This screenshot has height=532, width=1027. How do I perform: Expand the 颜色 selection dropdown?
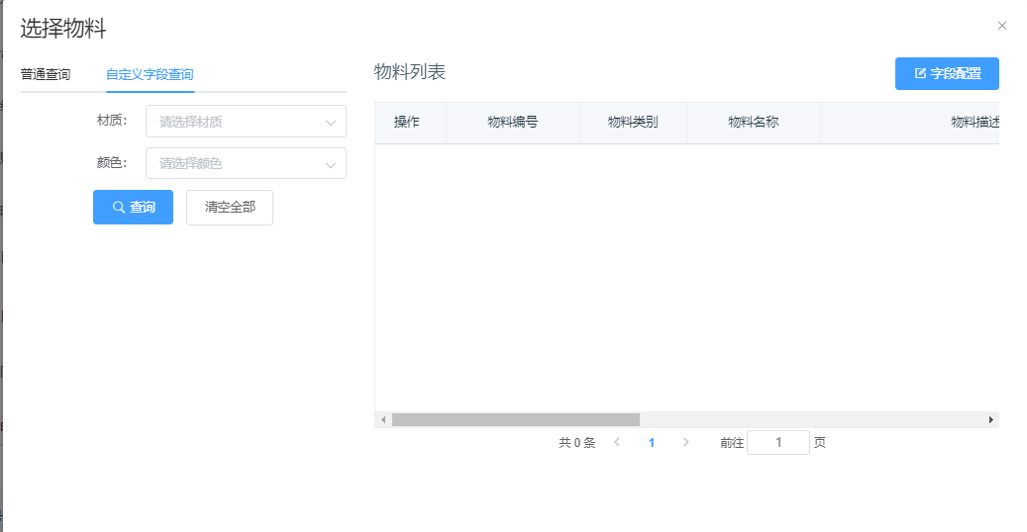click(246, 163)
